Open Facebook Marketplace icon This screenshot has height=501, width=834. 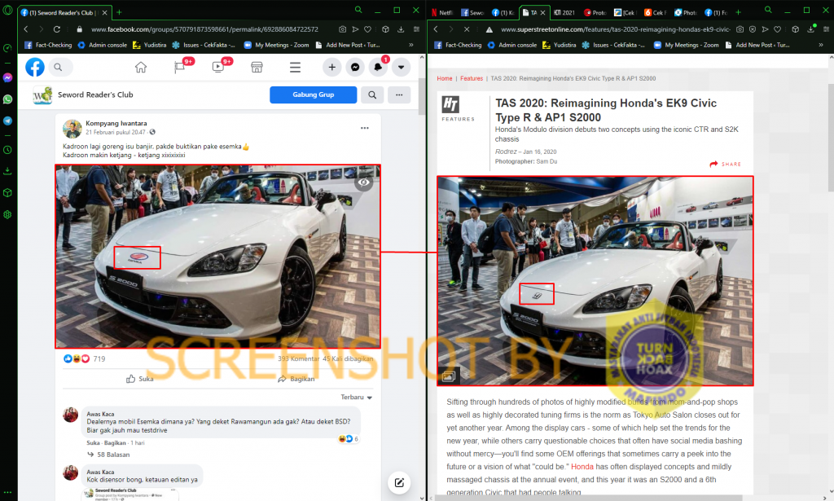257,67
